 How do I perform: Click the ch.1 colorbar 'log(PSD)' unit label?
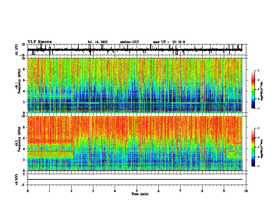pos(262,91)
